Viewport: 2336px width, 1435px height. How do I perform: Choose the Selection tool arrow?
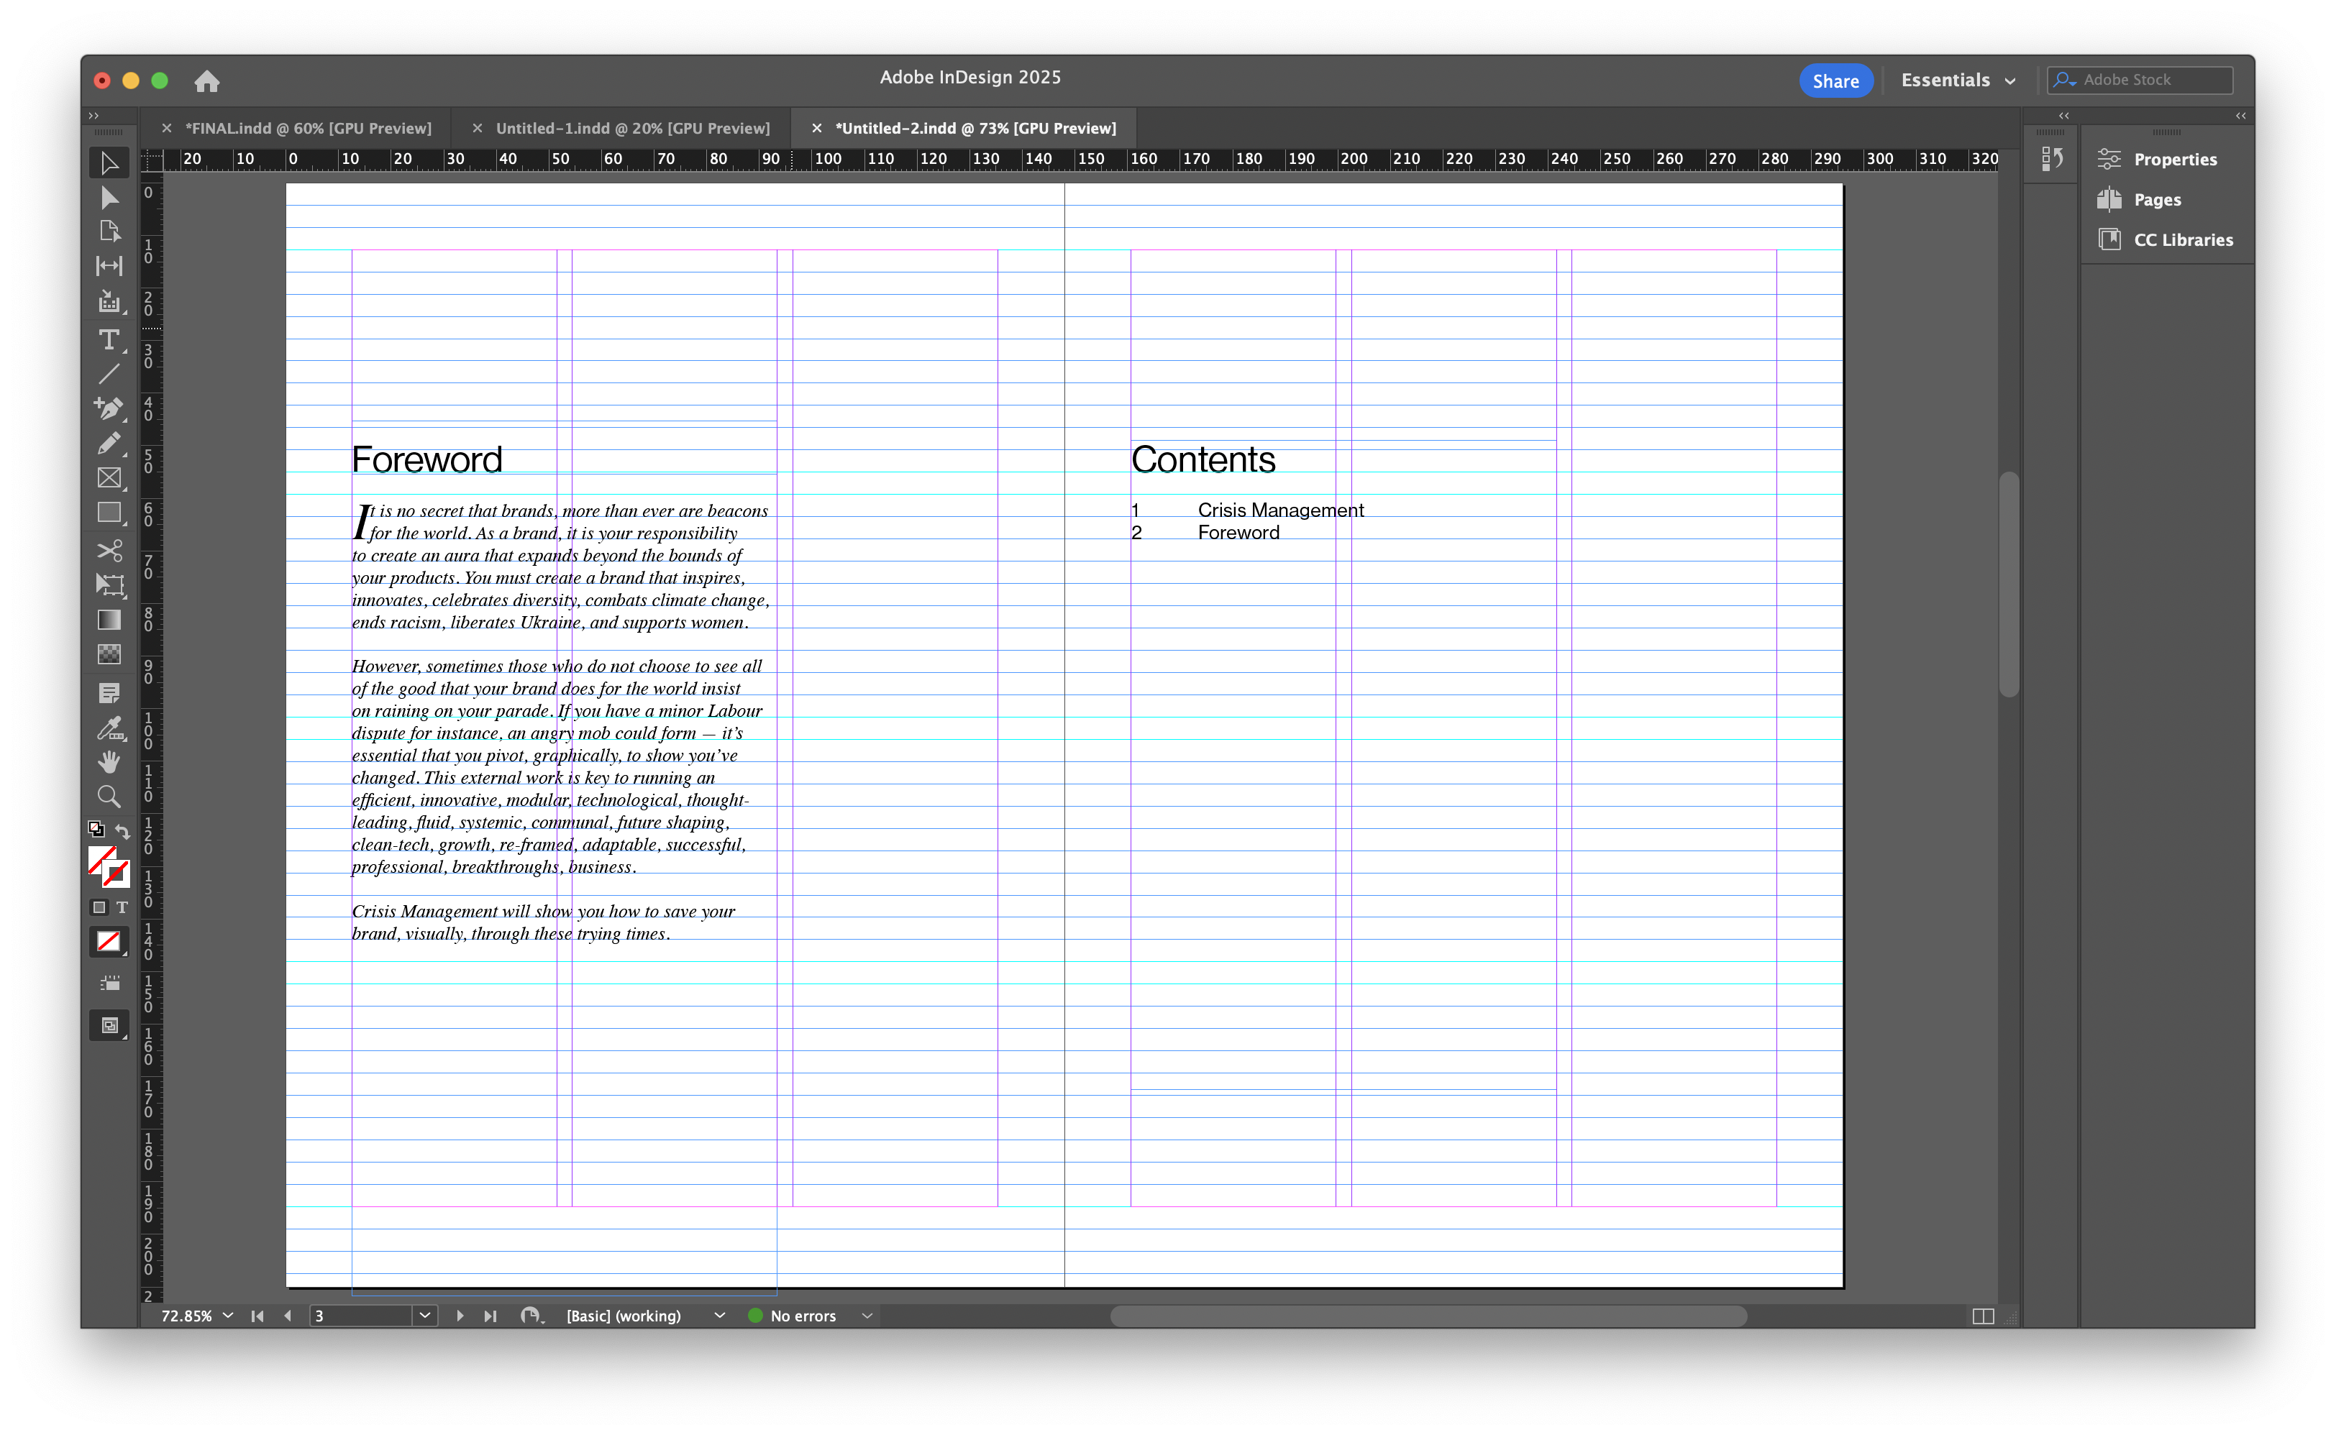(x=109, y=163)
